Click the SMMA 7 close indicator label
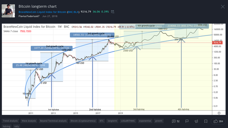 11,31
